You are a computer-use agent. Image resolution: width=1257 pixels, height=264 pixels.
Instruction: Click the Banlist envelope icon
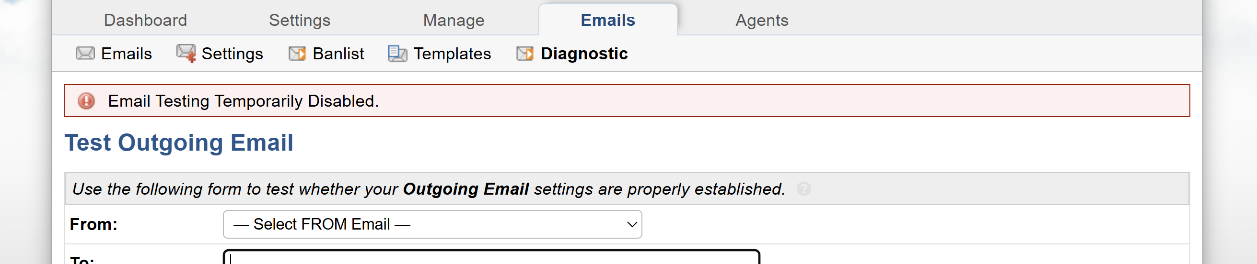[x=297, y=53]
